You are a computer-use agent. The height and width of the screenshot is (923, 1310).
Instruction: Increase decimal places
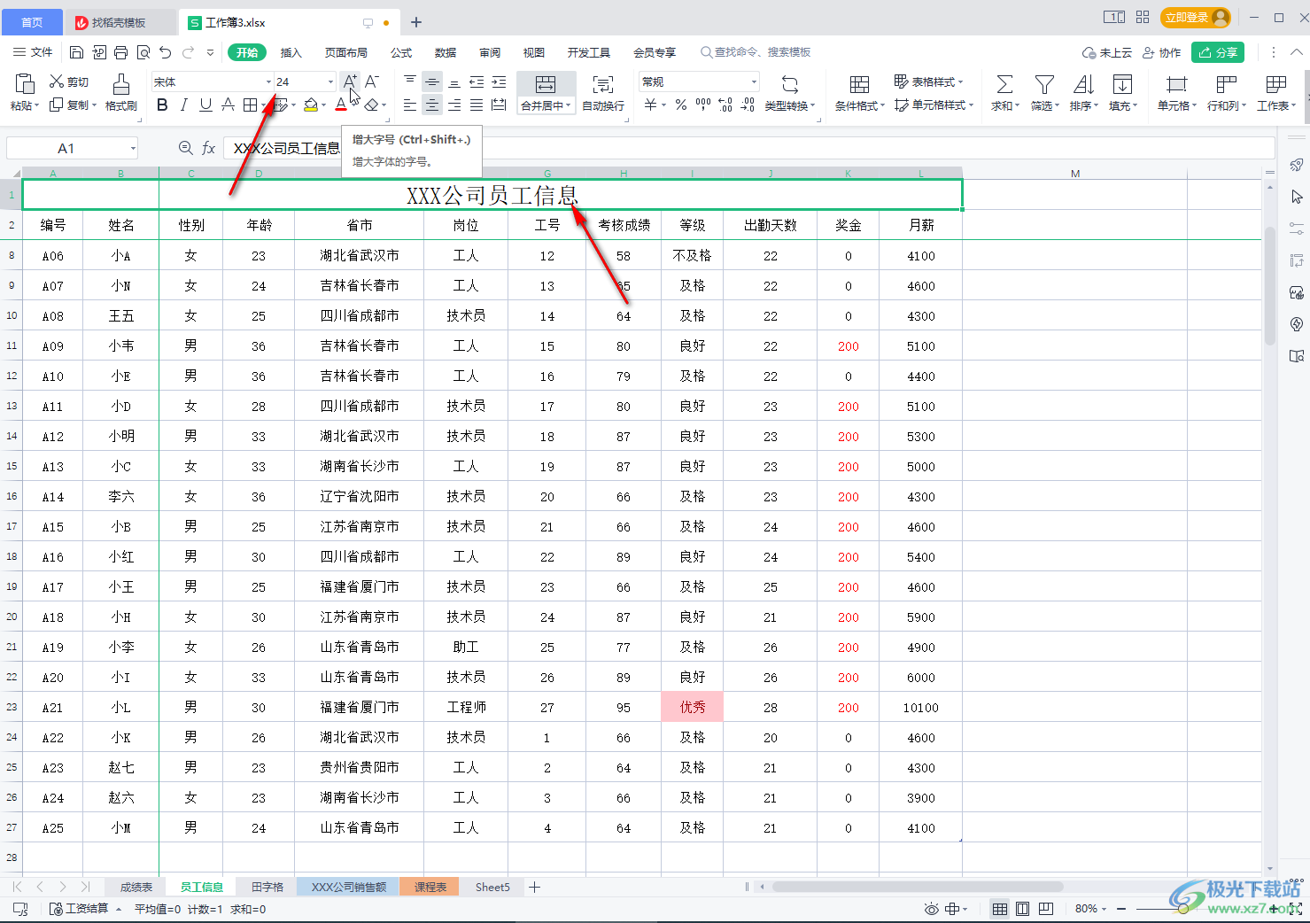(x=725, y=105)
